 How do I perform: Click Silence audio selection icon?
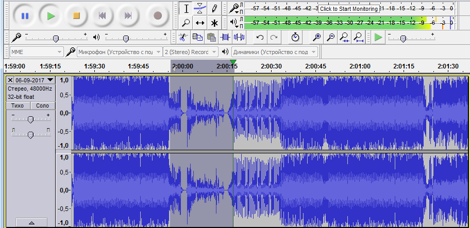click(x=239, y=38)
